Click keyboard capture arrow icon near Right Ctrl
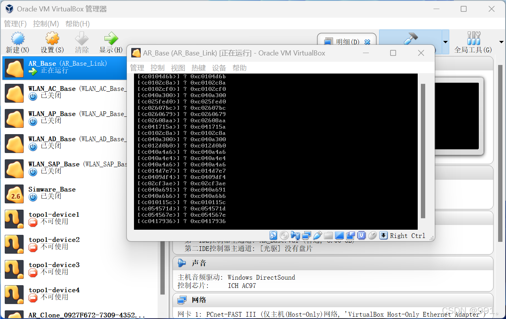The width and height of the screenshot is (506, 319). click(x=383, y=236)
